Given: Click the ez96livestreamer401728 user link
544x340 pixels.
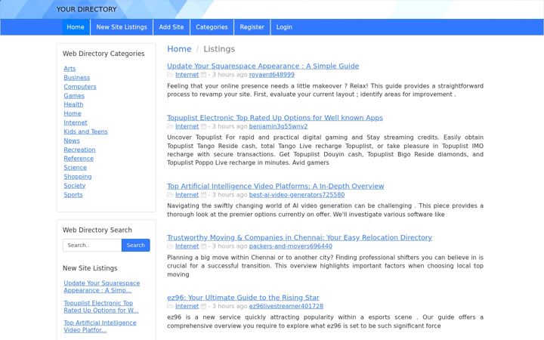Looking at the screenshot, I should point(286,306).
